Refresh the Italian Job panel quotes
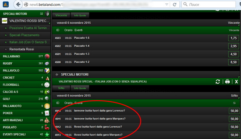 [218, 82]
